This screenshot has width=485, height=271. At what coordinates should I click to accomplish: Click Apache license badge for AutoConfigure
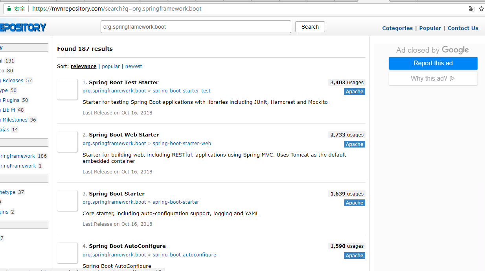click(355, 256)
